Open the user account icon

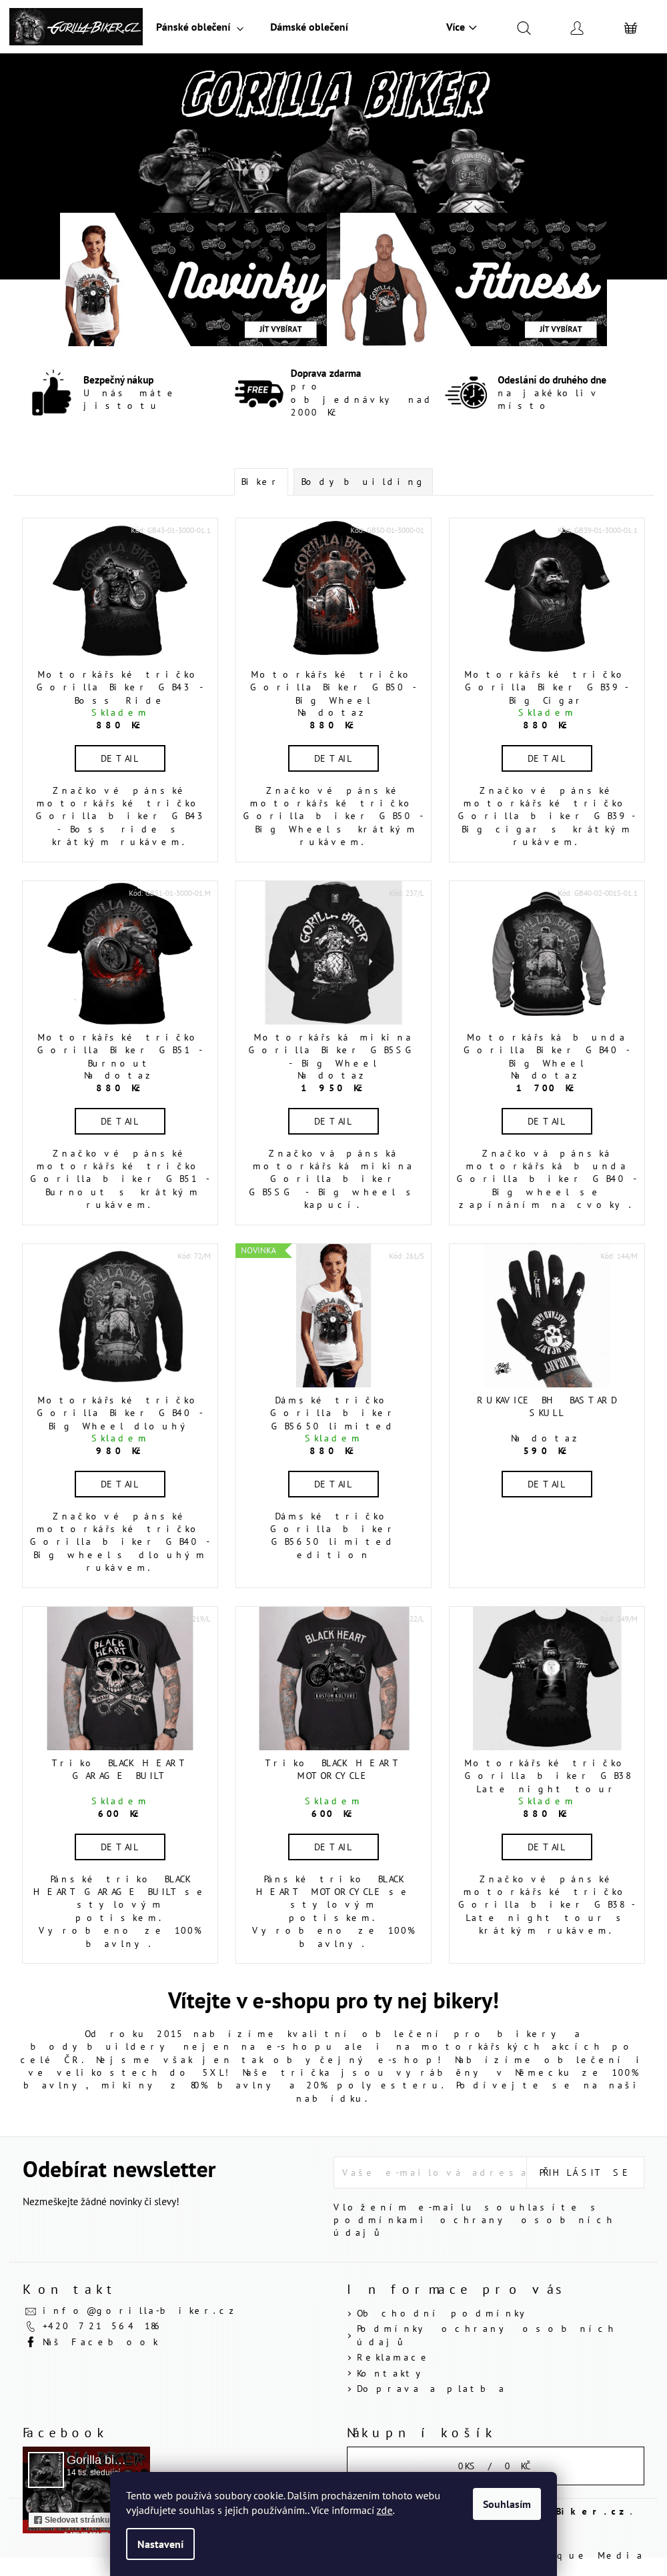click(577, 27)
